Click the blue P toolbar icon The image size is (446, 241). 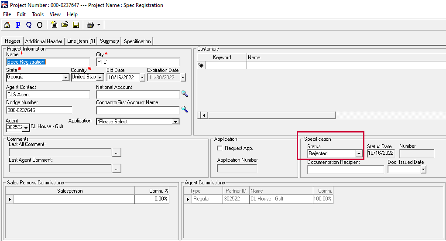point(18,25)
